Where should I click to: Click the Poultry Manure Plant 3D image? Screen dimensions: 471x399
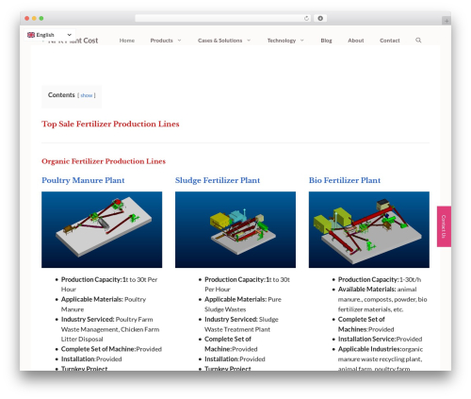pos(102,229)
